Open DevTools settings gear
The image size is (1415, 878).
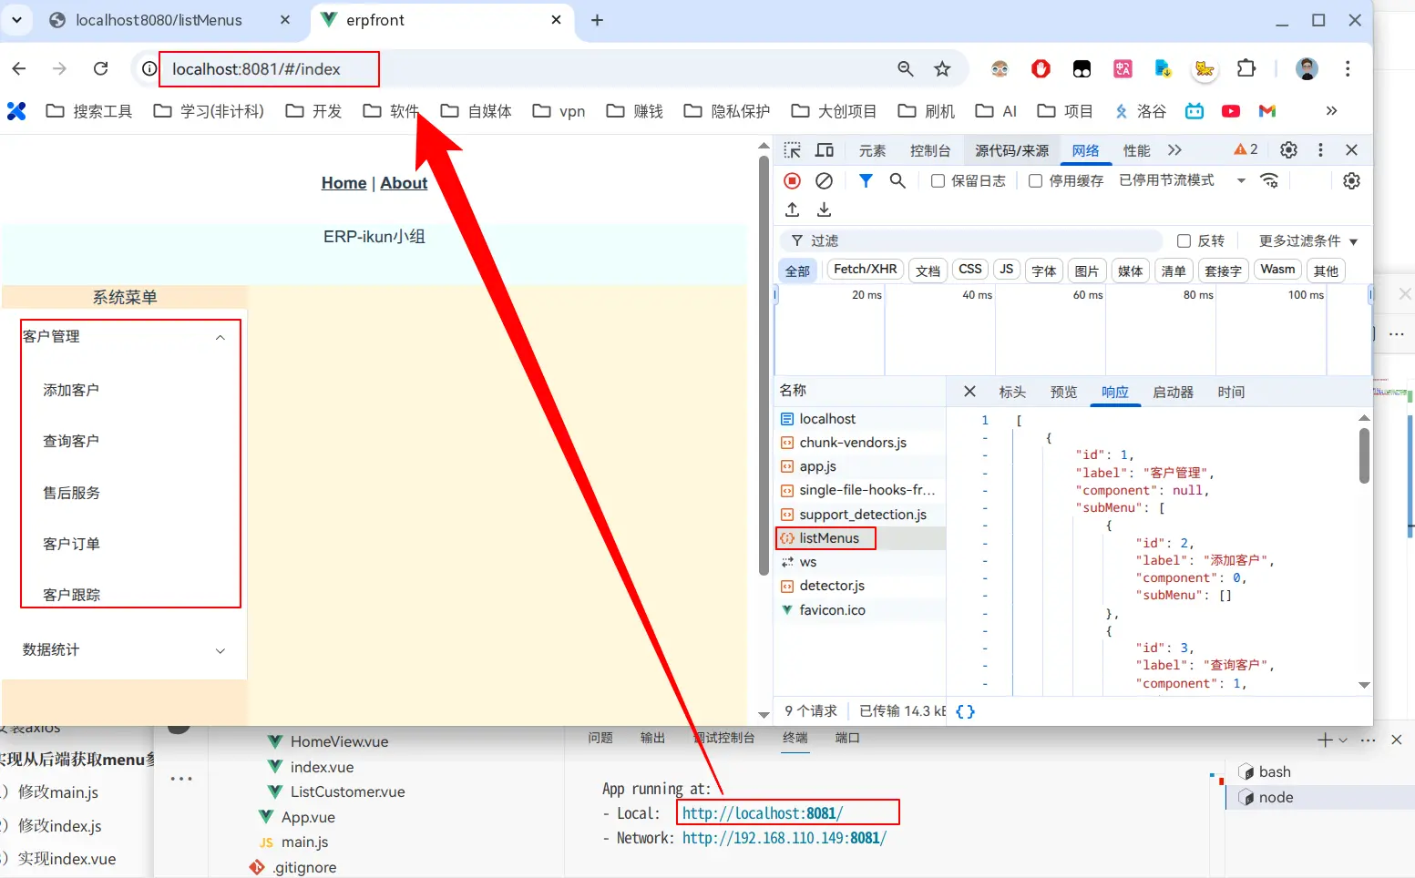click(x=1288, y=150)
